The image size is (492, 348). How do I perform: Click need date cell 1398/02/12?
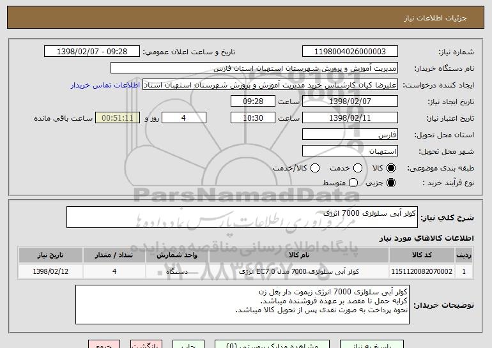(50, 271)
